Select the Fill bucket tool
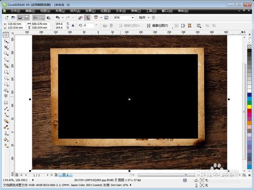The image size is (254, 190). coord(6,140)
